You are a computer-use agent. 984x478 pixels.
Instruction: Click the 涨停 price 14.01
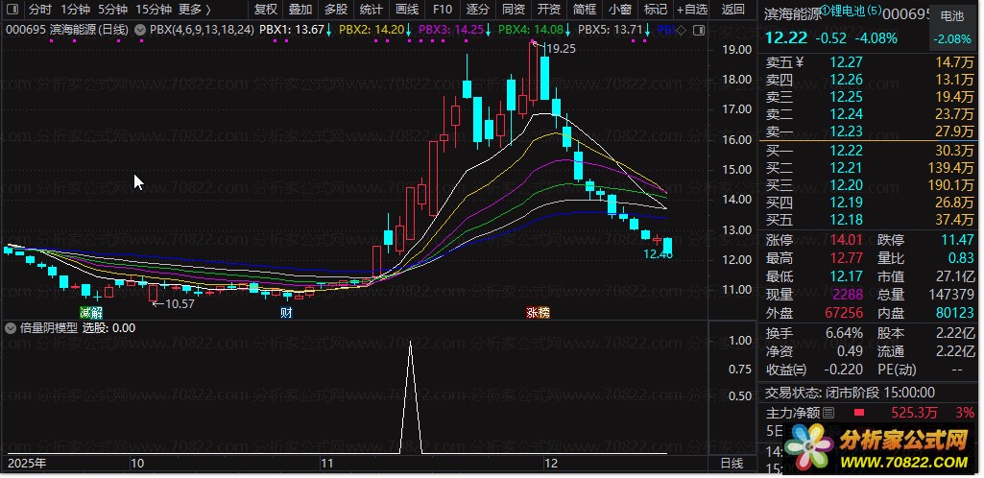click(x=846, y=240)
